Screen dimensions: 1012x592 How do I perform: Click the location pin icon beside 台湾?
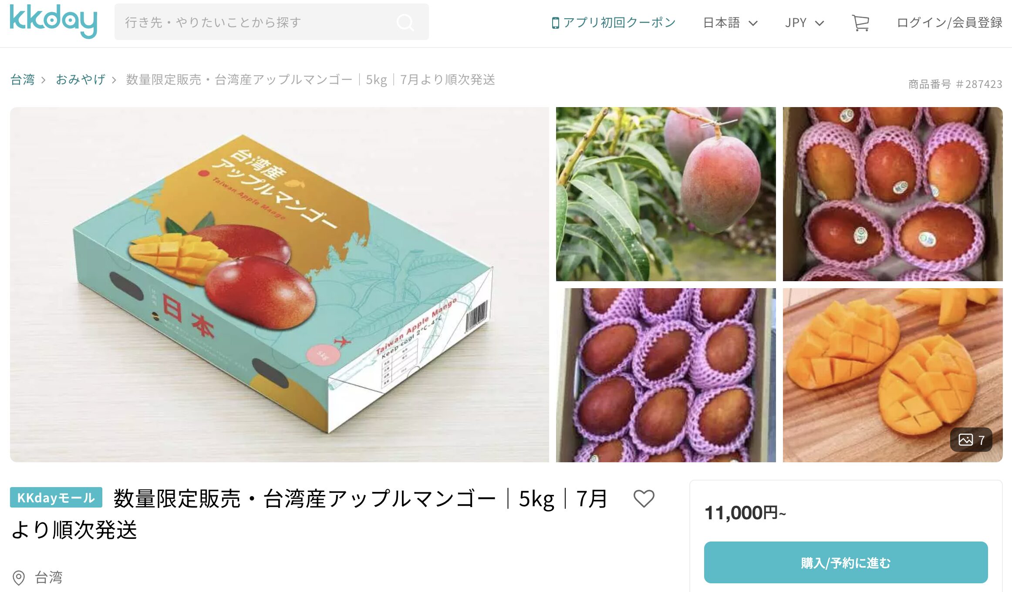point(19,578)
